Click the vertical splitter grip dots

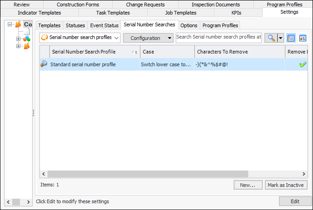pos(34,113)
